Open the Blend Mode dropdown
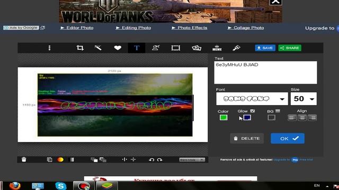This screenshot has height=190, width=339. [x=192, y=159]
